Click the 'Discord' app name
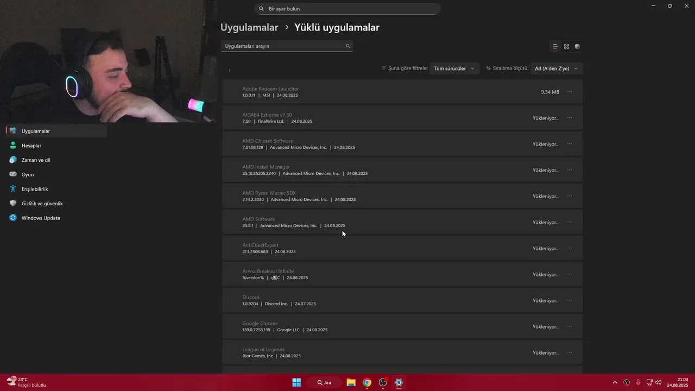The image size is (695, 391). pos(251,297)
